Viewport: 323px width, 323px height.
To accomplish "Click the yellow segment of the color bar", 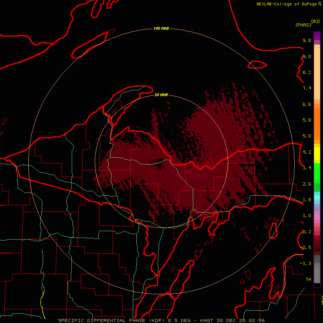I will click(x=317, y=154).
